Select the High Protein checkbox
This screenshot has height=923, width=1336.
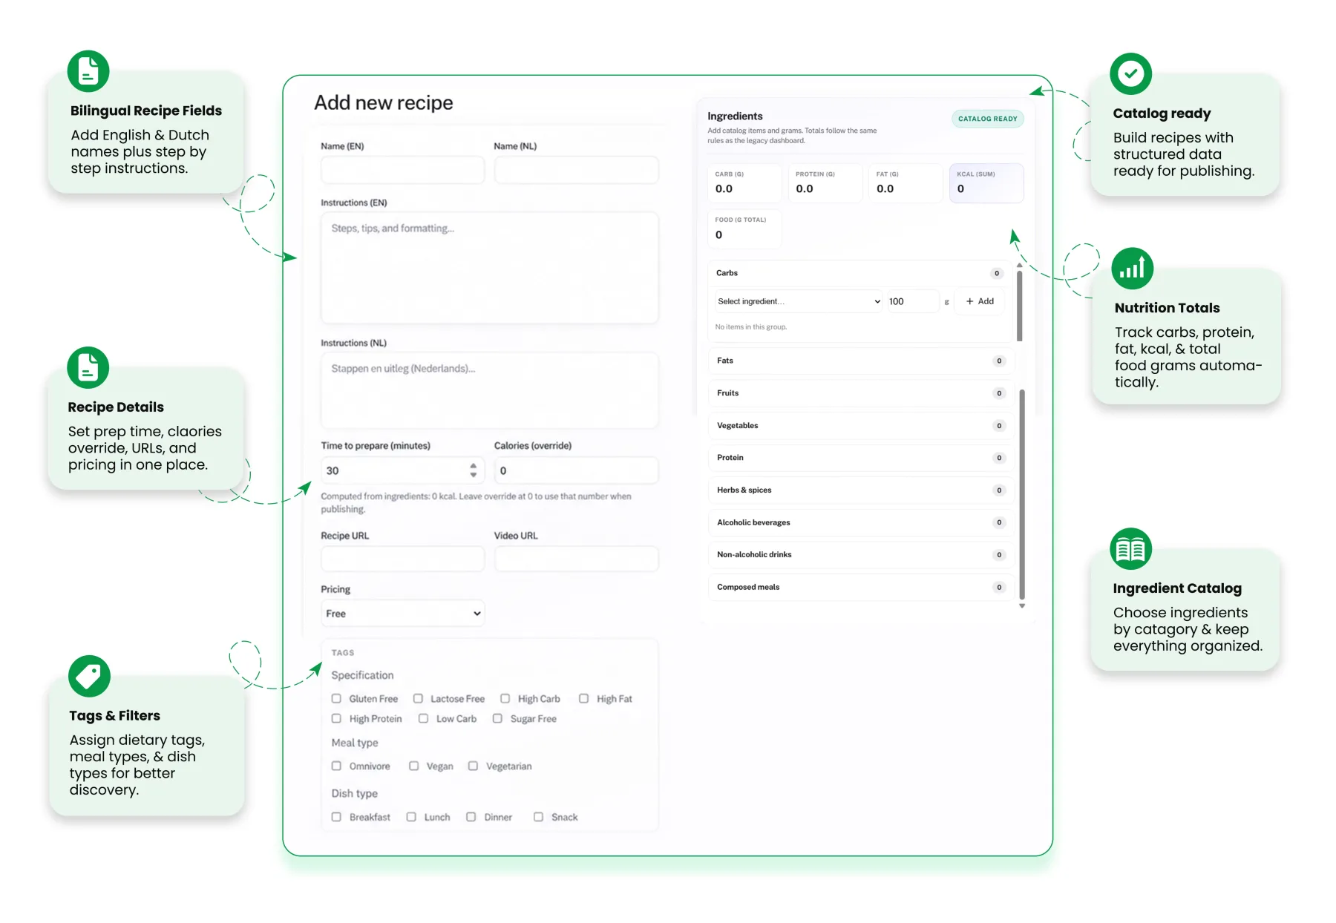tap(336, 719)
